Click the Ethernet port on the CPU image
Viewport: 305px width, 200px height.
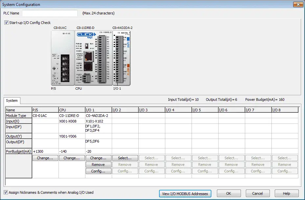[89, 56]
